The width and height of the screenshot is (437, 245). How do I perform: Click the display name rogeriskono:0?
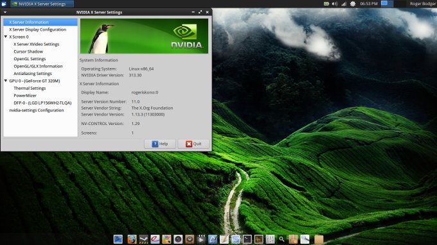[x=145, y=92]
